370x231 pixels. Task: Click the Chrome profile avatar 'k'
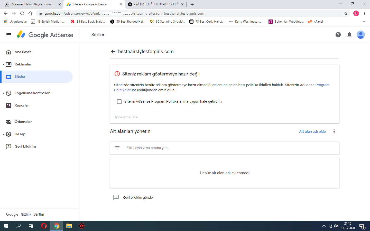point(356,13)
